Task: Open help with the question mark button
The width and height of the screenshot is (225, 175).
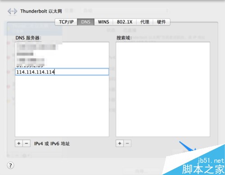Action: coord(10,166)
